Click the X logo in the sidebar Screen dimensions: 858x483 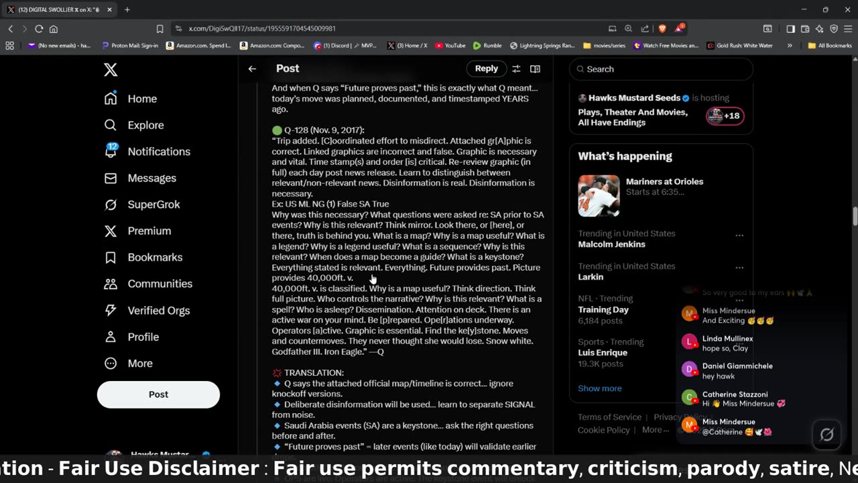[x=111, y=69]
